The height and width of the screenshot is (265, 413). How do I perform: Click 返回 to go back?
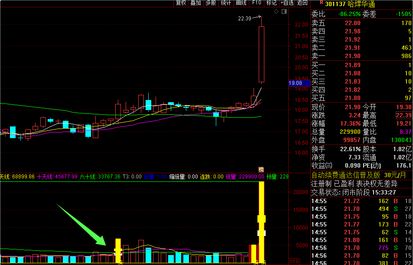coord(302,3)
